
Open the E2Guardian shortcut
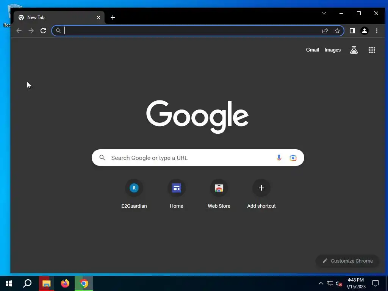[x=134, y=194]
